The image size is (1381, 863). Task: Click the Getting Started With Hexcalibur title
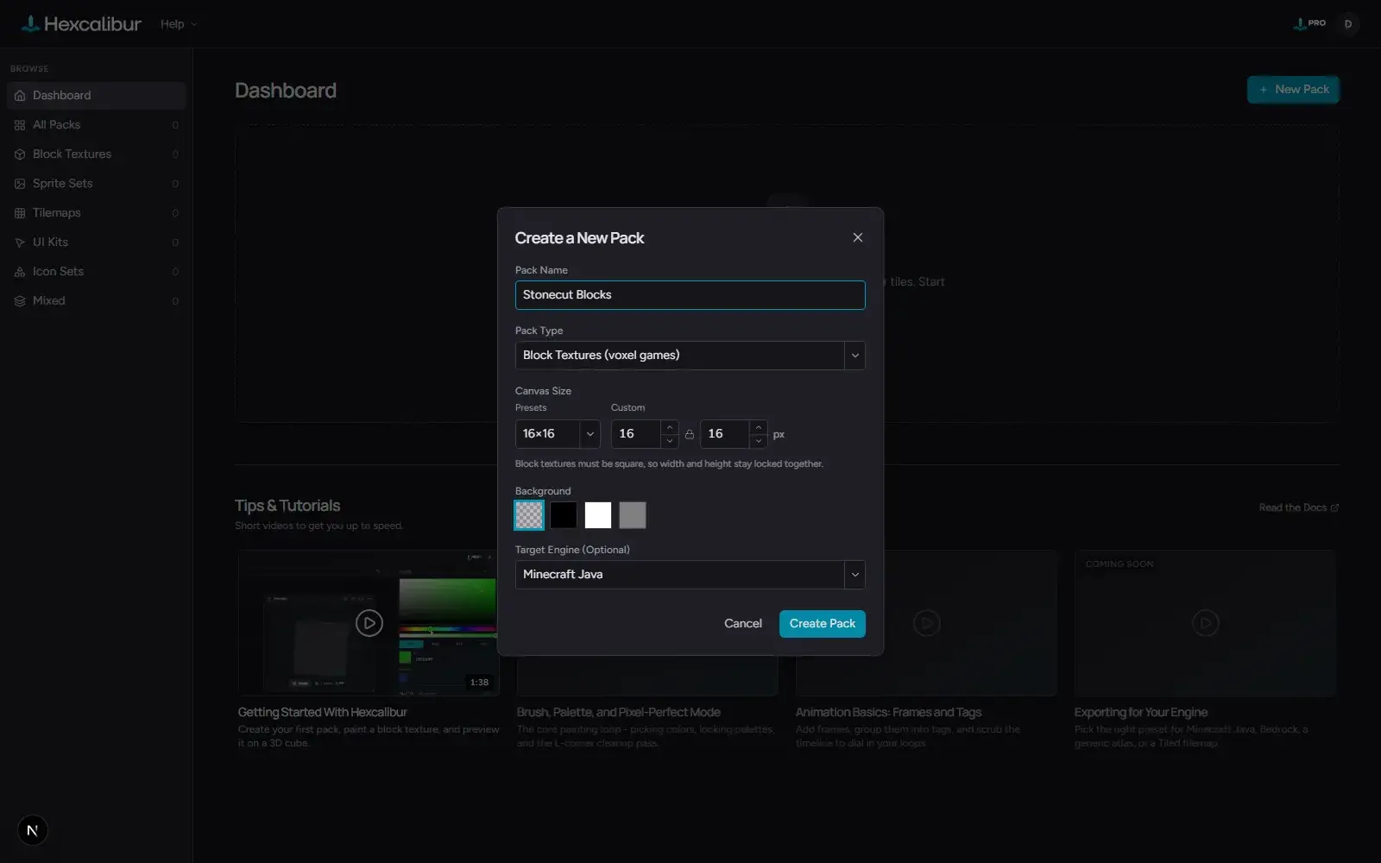322,713
